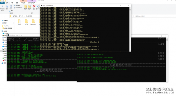Expand the breadcrumb chevron before AionCHS5.8

tap(24, 16)
